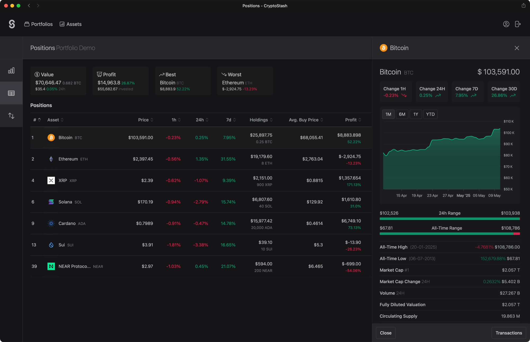Open the transactions arrows sidebar icon
The width and height of the screenshot is (530, 342).
(x=11, y=116)
